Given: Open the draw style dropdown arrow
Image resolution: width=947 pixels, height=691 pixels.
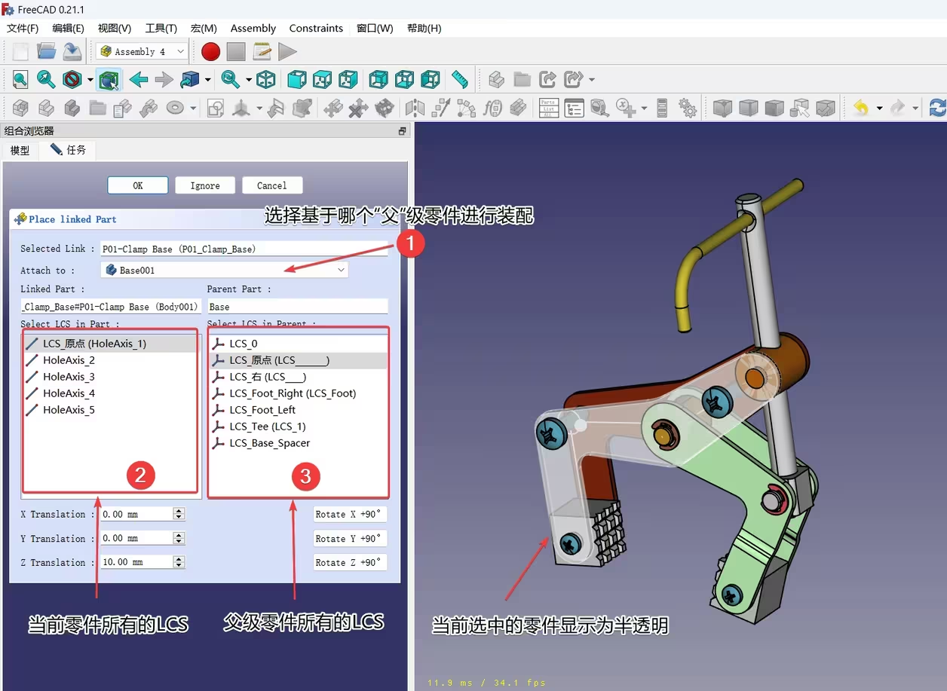Looking at the screenshot, I should click(90, 80).
